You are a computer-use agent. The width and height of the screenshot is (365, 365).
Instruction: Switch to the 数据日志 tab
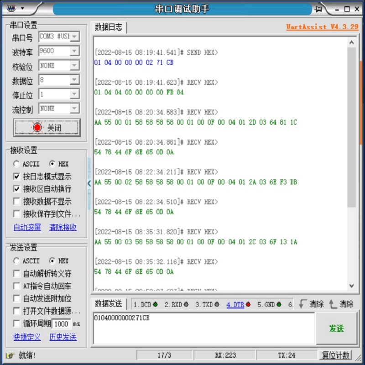(x=109, y=27)
